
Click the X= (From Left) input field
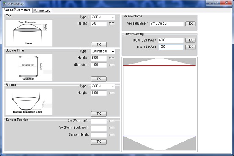(x=99, y=121)
